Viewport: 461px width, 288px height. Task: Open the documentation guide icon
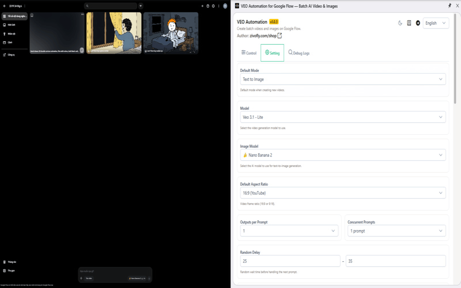coord(409,23)
